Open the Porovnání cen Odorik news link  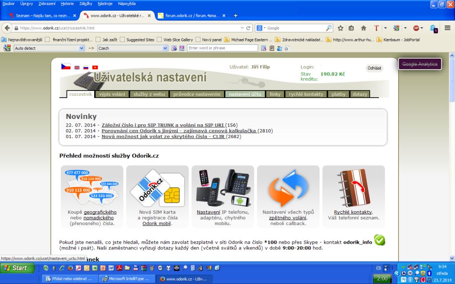click(x=179, y=131)
